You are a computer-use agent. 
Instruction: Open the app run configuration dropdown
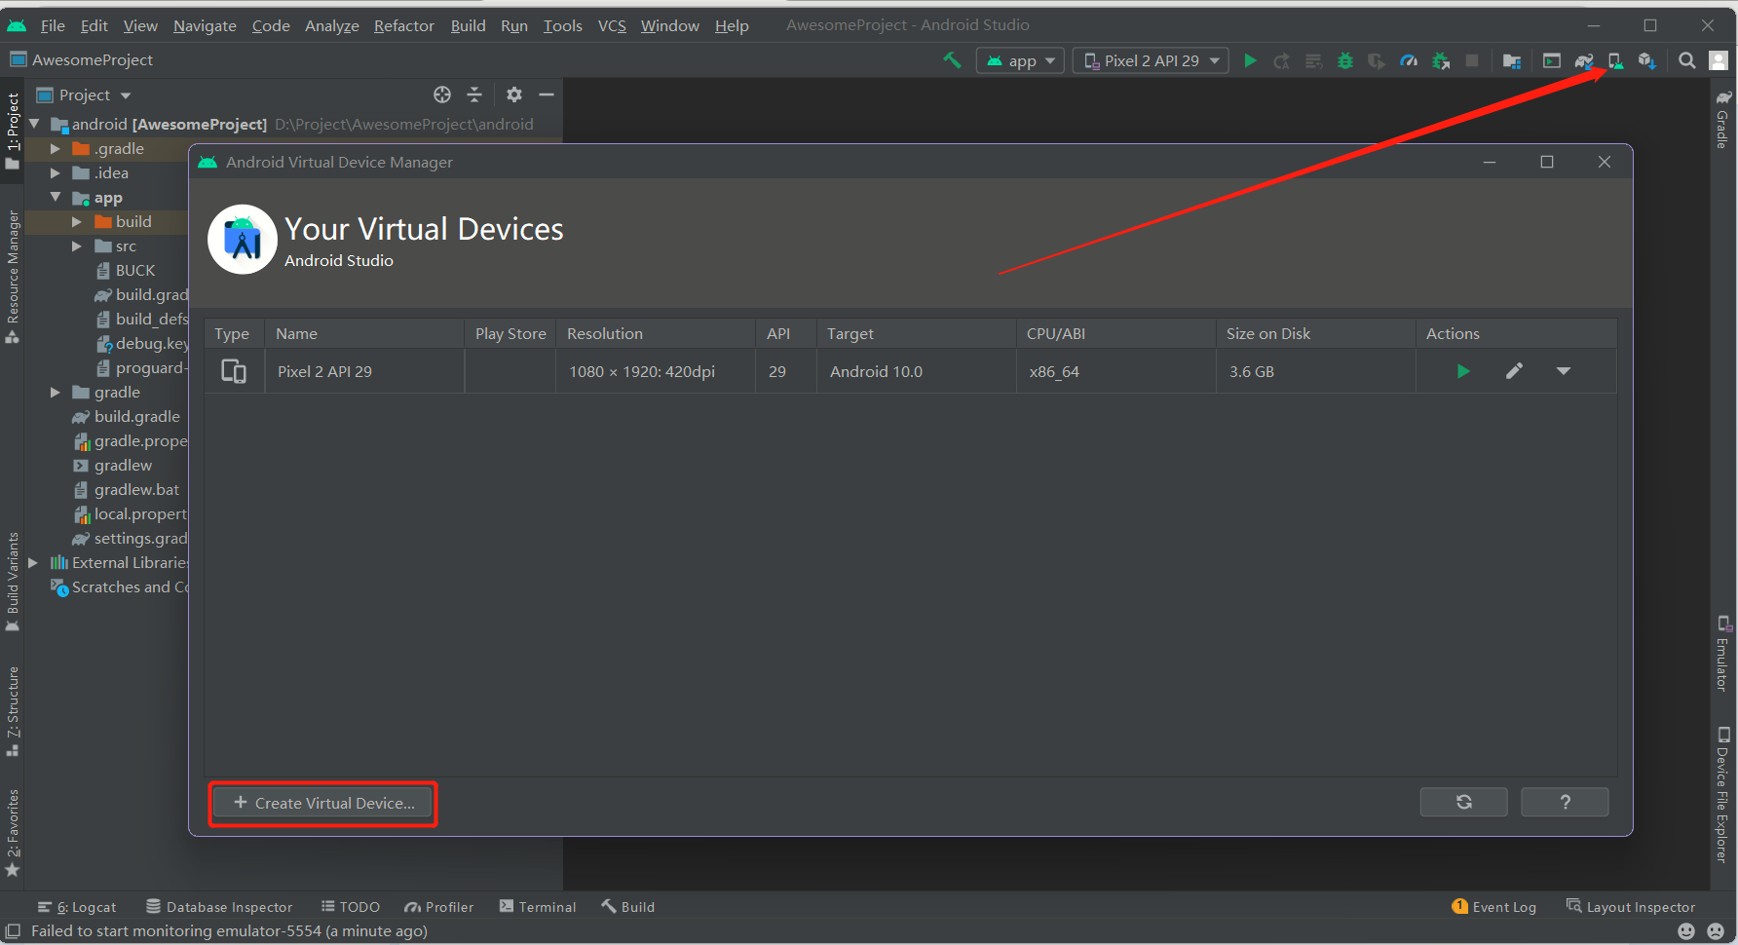click(x=1021, y=60)
